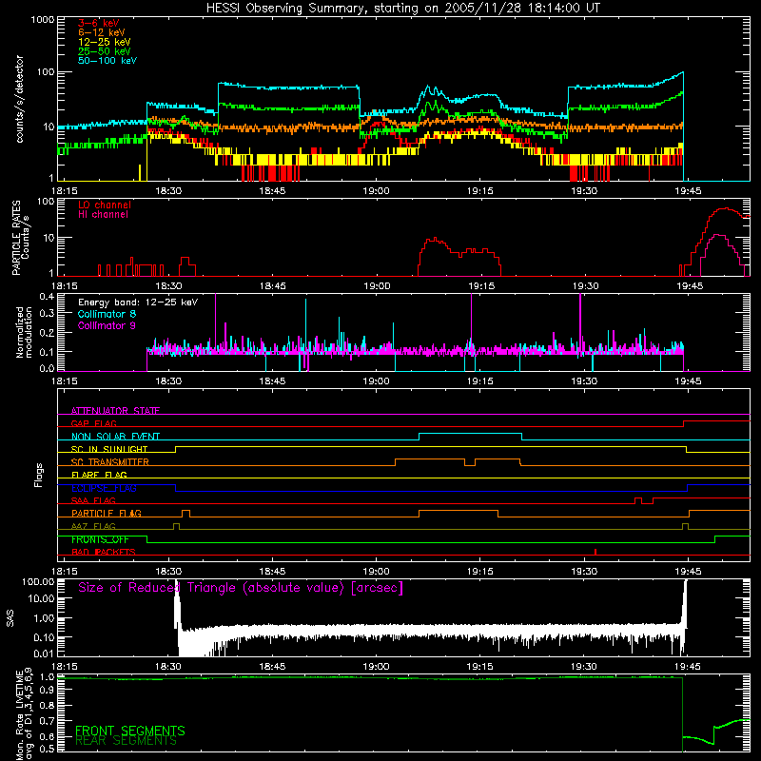Image resolution: width=761 pixels, height=761 pixels.
Task: Click the GAP FLAG label
Action: coord(93,423)
